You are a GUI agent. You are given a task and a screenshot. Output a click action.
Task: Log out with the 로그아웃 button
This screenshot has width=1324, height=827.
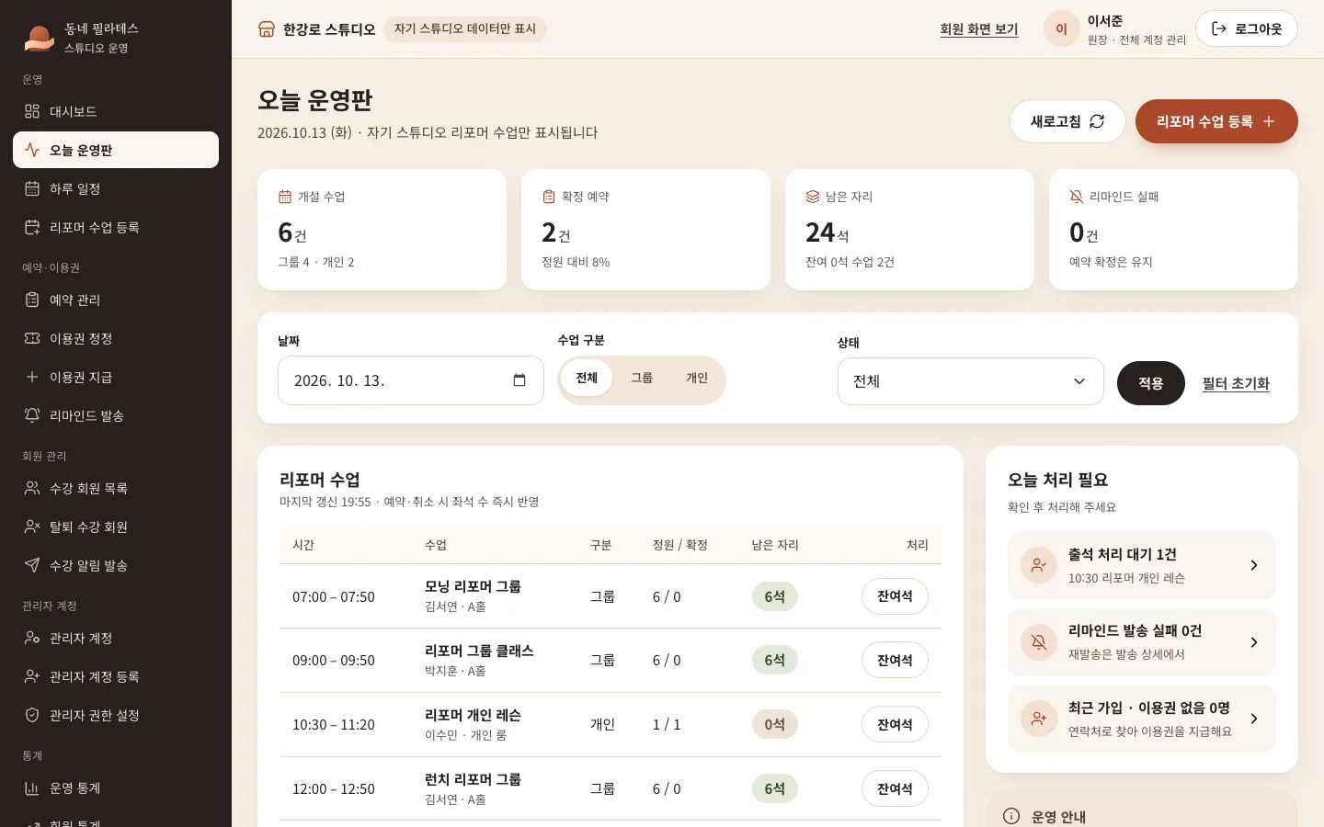(x=1247, y=28)
